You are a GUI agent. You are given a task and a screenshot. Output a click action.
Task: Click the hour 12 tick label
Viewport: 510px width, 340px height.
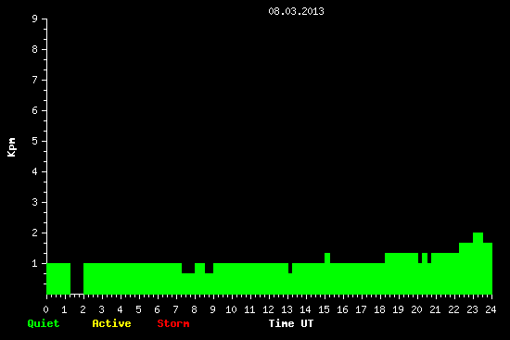coord(268,309)
